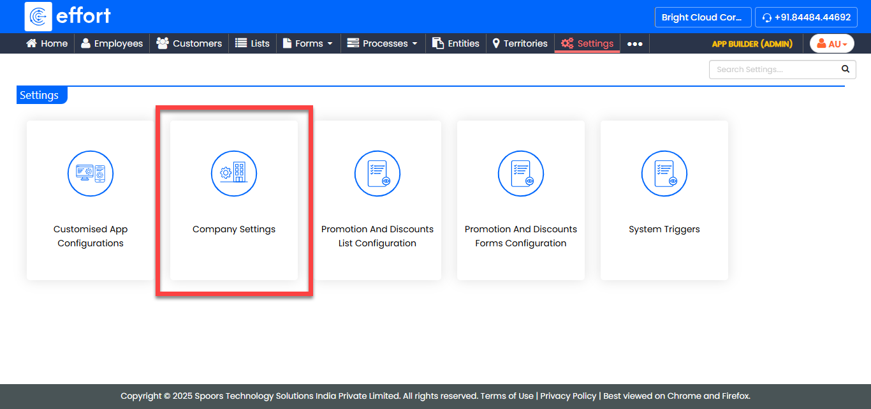Viewport: 871px width, 409px height.
Task: Open the Privacy Policy link
Action: coord(568,396)
